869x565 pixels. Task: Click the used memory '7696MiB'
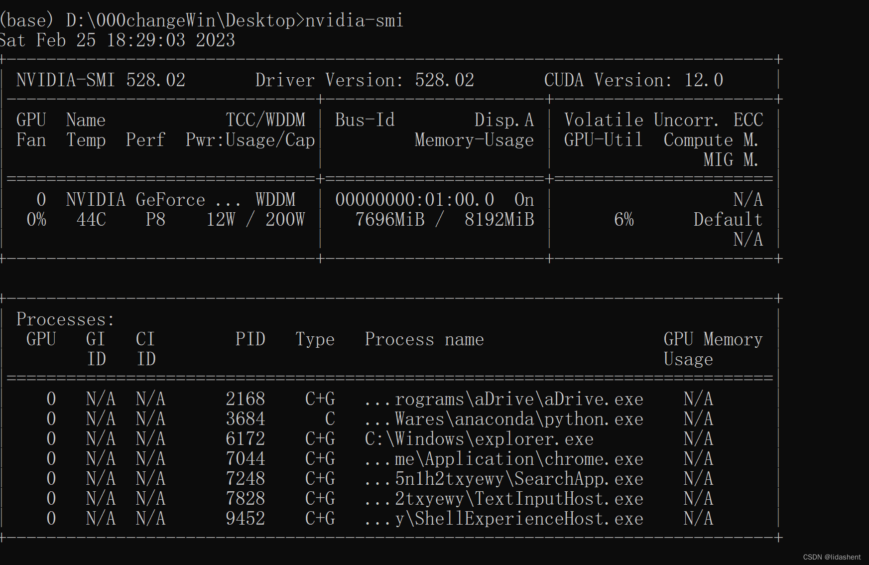click(389, 220)
